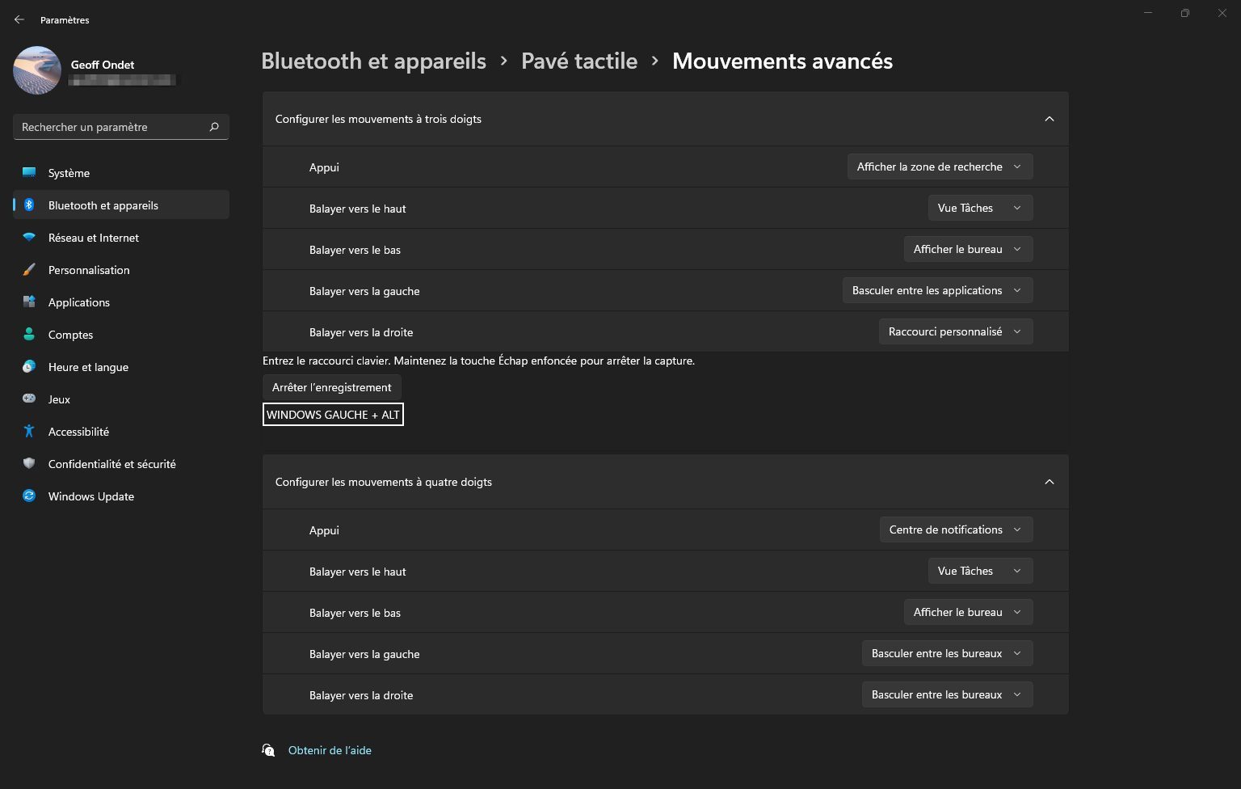The height and width of the screenshot is (789, 1241).
Task: Open Système via its monitor icon
Action: pyautogui.click(x=29, y=172)
